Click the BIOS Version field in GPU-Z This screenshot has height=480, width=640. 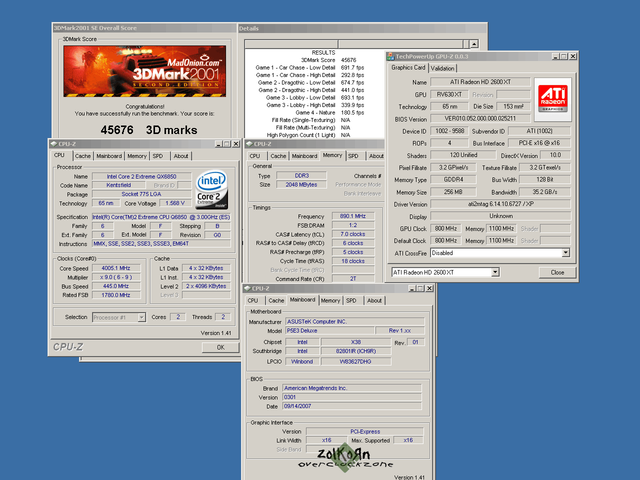(480, 118)
